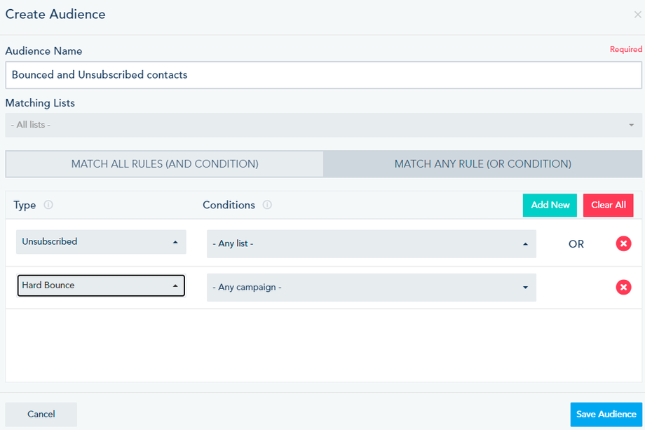Click the Clear All button
Image resolution: width=645 pixels, height=430 pixels.
(608, 205)
